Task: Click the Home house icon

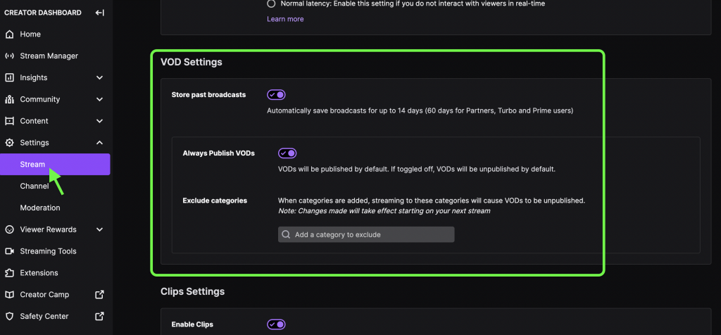Action: click(9, 34)
